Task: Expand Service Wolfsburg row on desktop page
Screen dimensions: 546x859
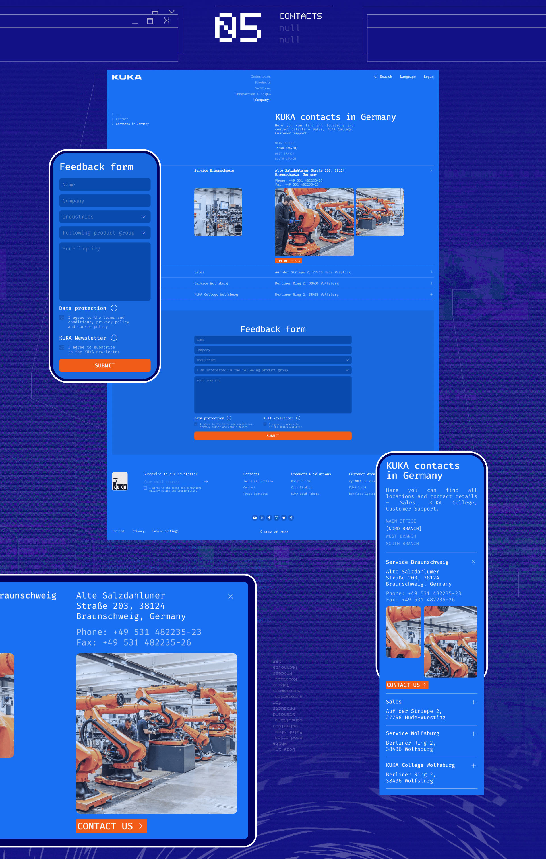Action: point(431,283)
